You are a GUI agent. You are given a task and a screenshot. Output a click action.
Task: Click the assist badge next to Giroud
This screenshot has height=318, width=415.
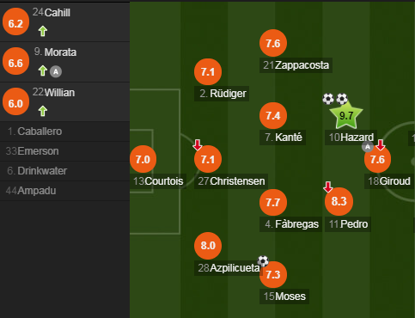pyautogui.click(x=368, y=147)
